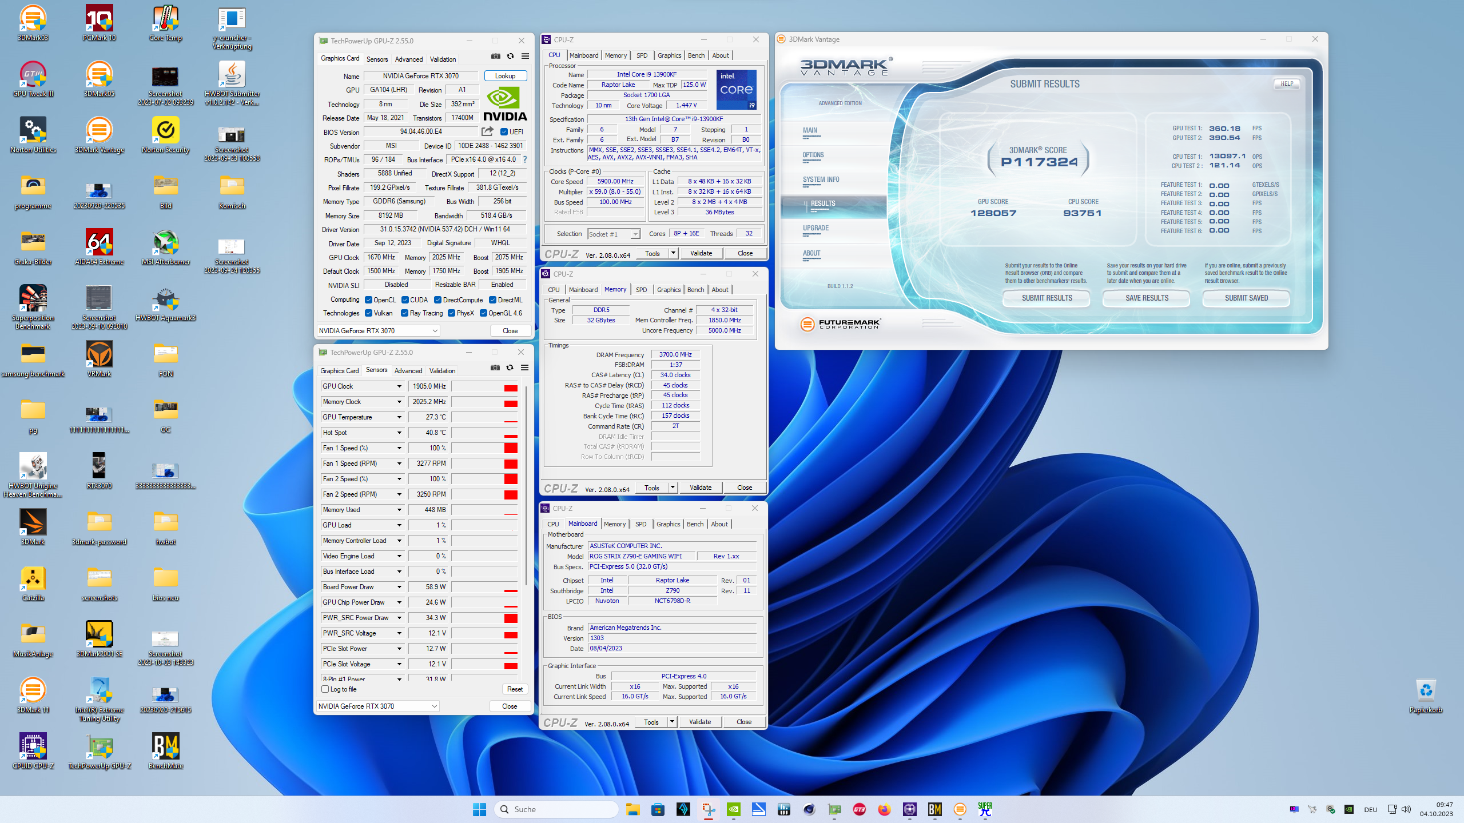Click the HELP button in 3DMark Vantage

pos(1287,83)
